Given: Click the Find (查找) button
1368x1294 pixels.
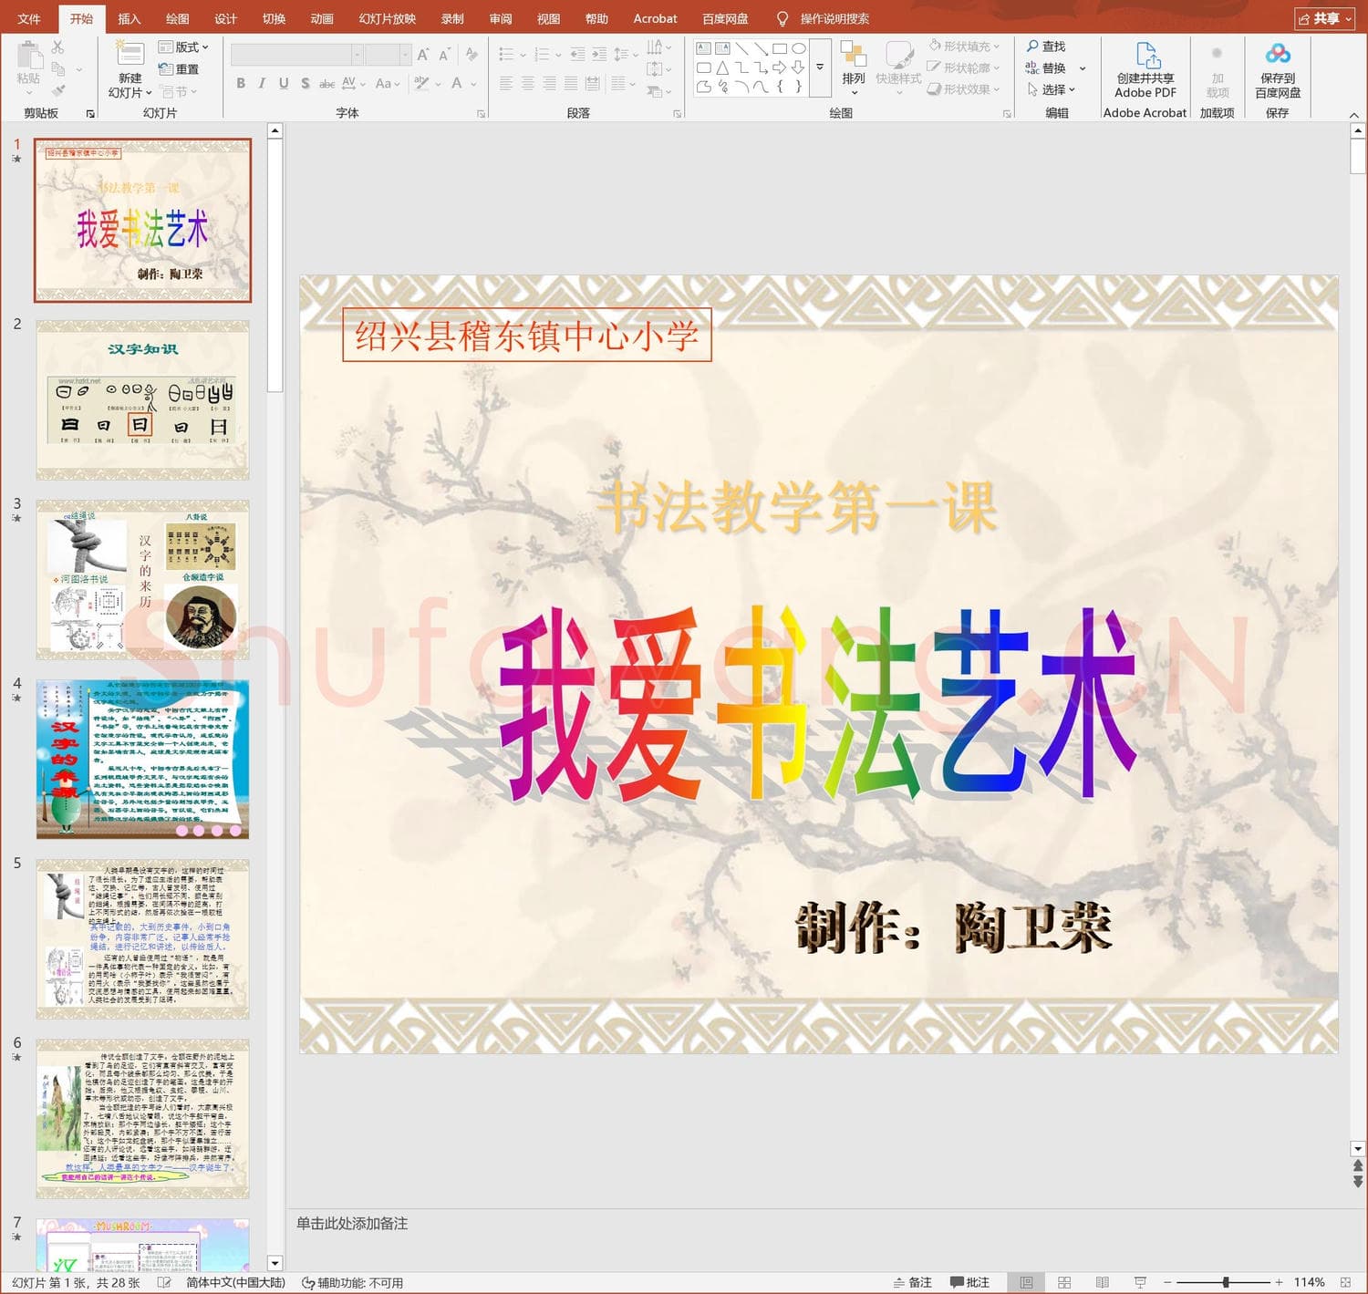Looking at the screenshot, I should coord(1046,47).
